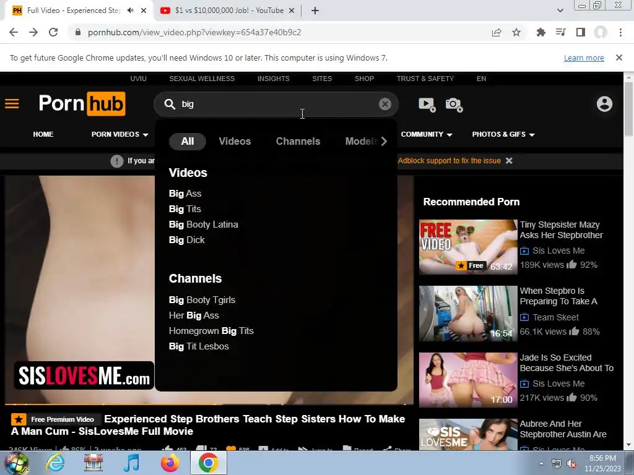This screenshot has width=634, height=475.
Task: Reload the current page
Action: 53,32
